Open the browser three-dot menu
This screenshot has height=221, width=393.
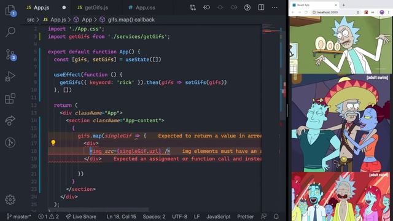click(x=389, y=12)
